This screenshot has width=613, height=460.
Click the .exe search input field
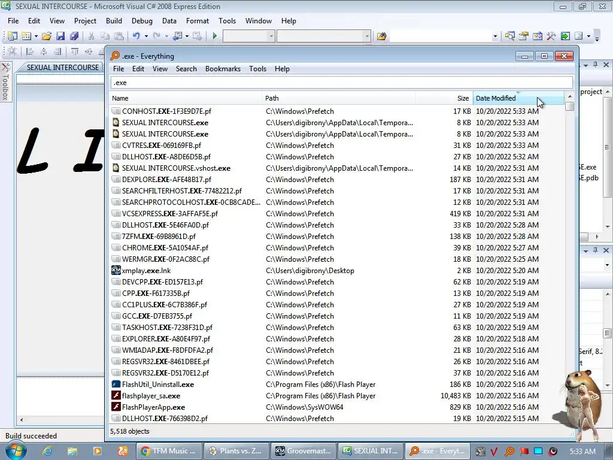coord(342,83)
